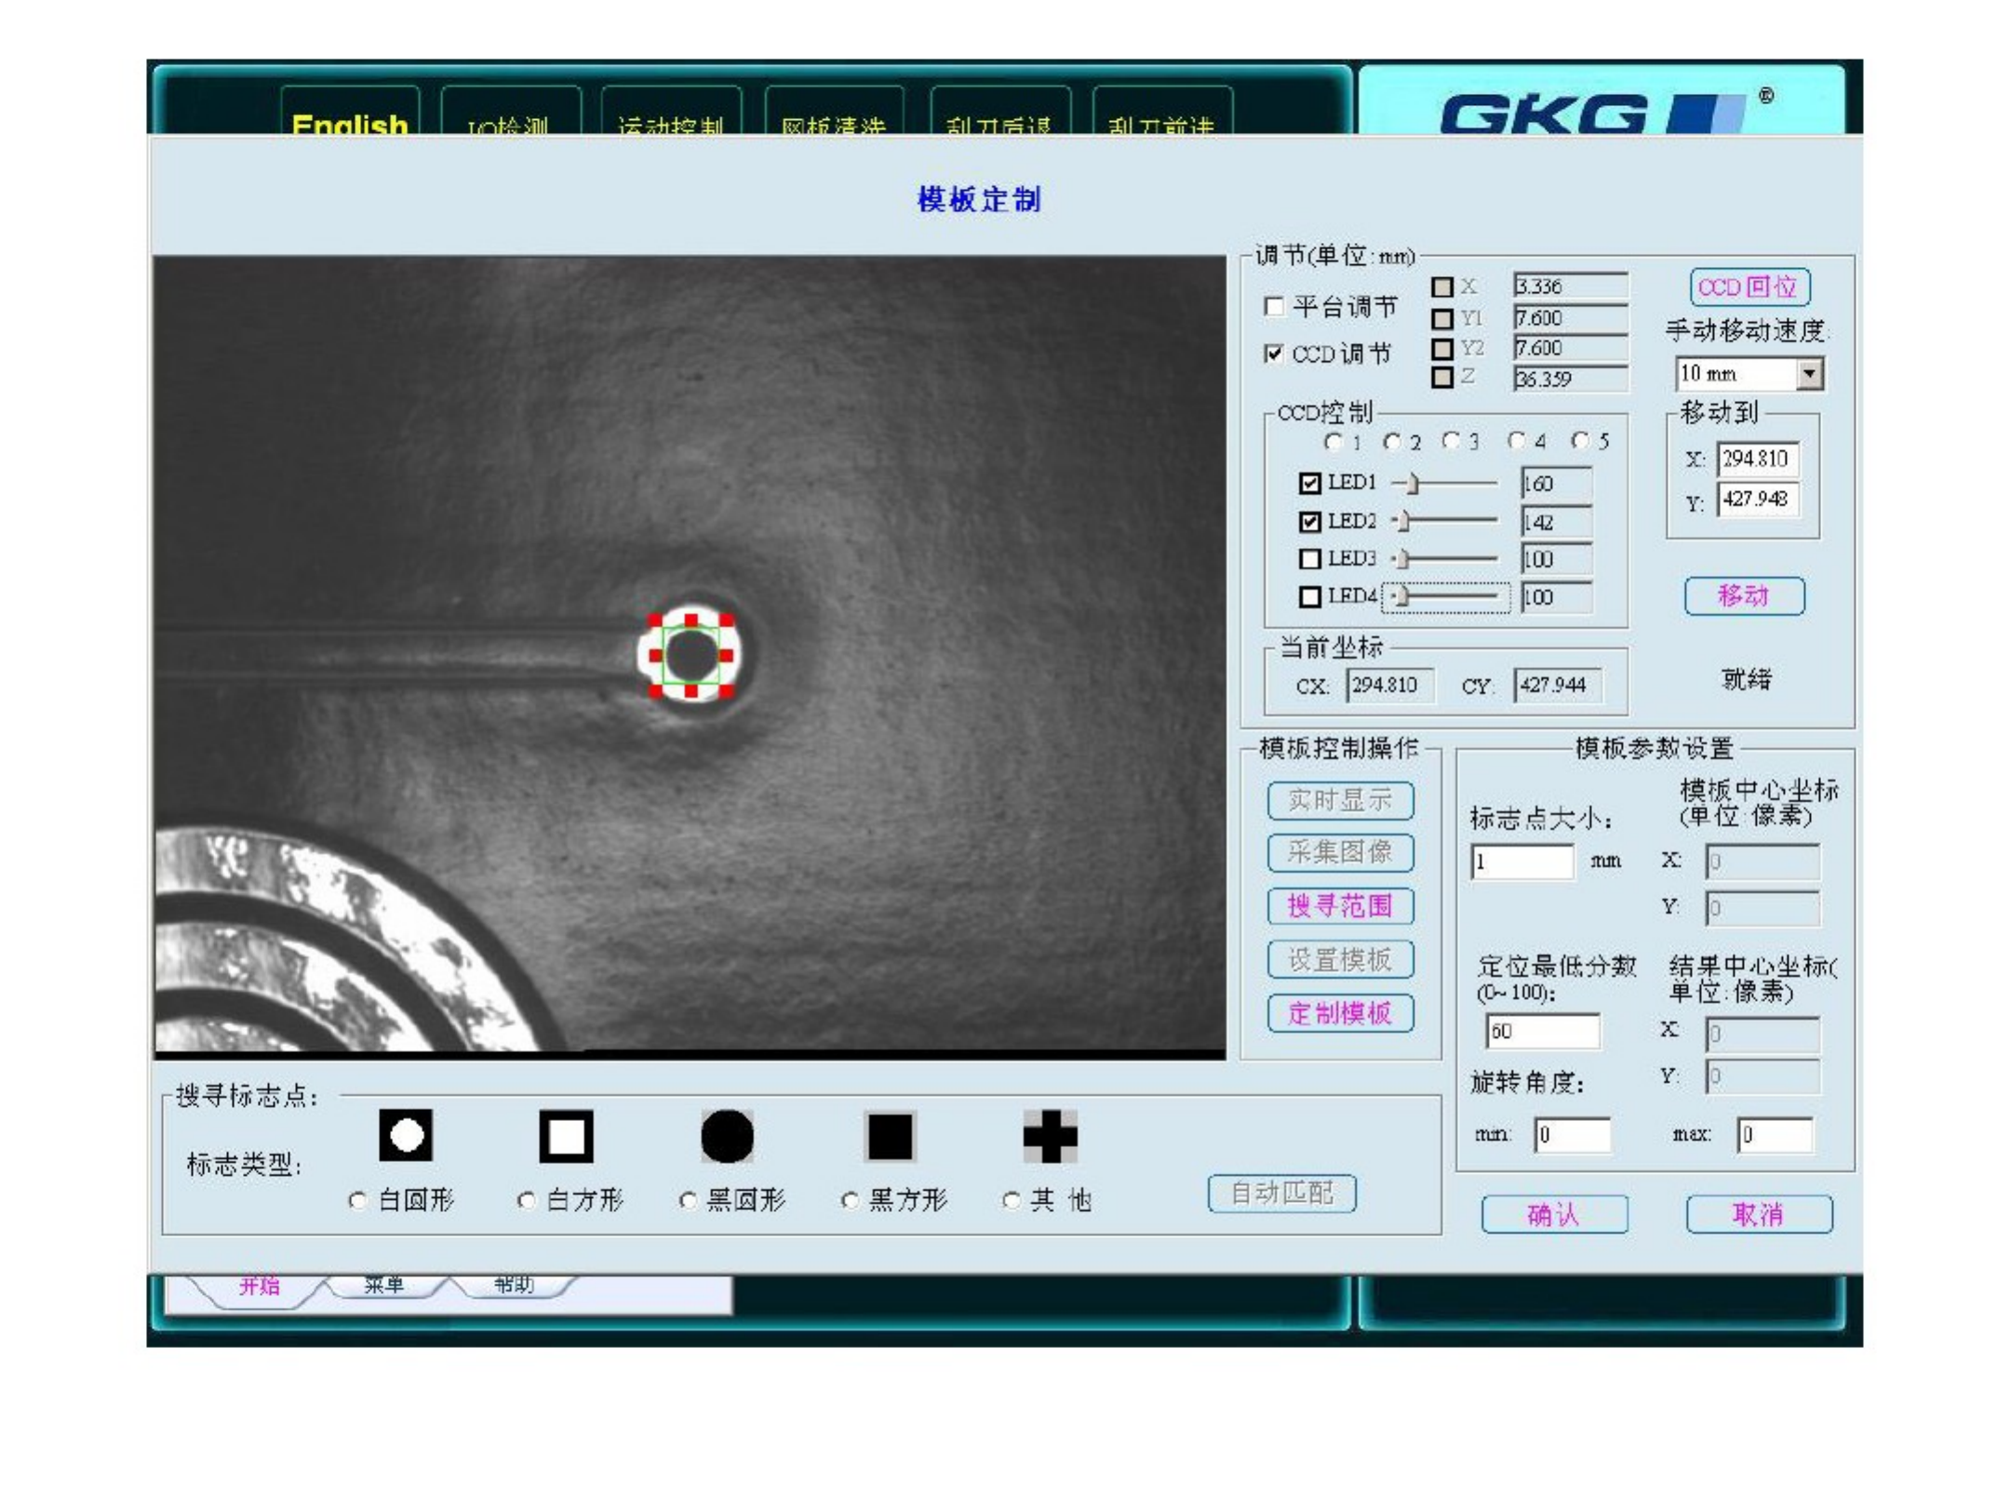Open the manual move speed dropdown

1808,374
